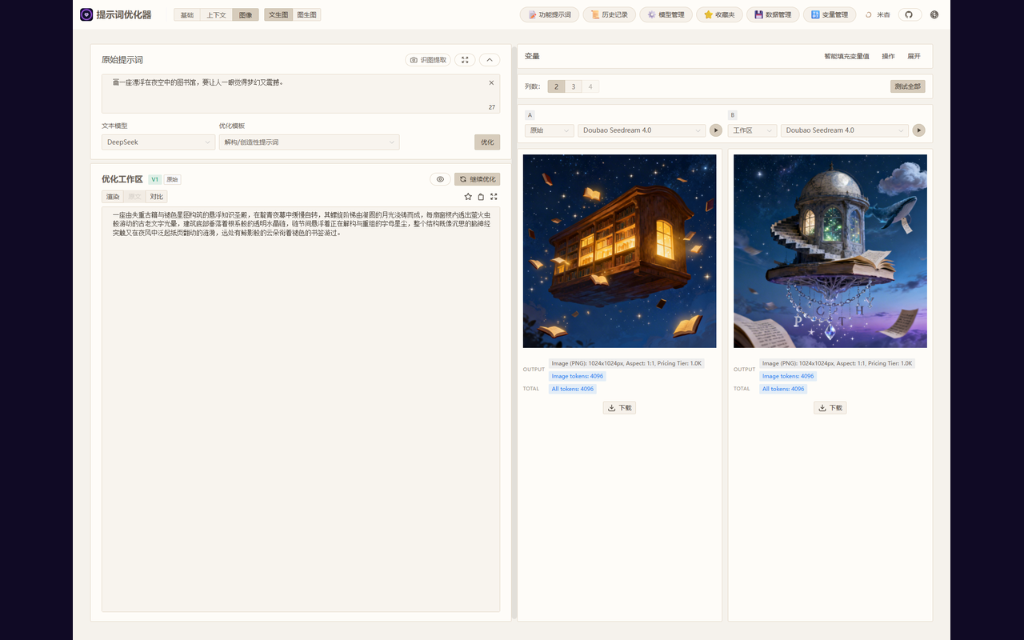The image size is (1024, 640).
Task: Click 继续优化 button
Action: click(x=478, y=179)
